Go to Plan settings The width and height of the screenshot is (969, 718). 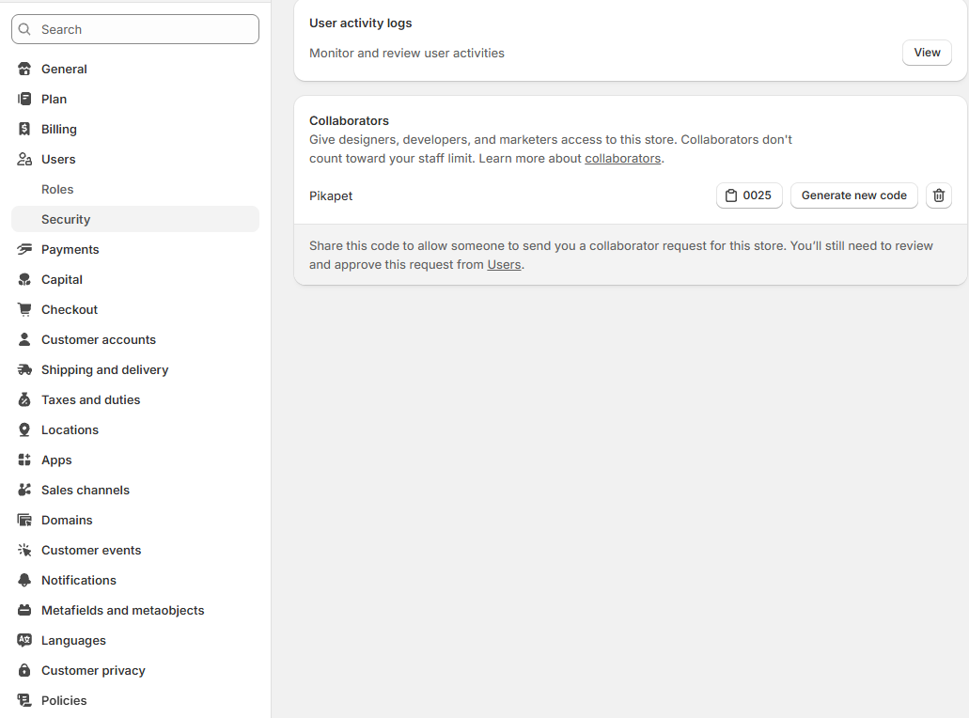point(134,99)
